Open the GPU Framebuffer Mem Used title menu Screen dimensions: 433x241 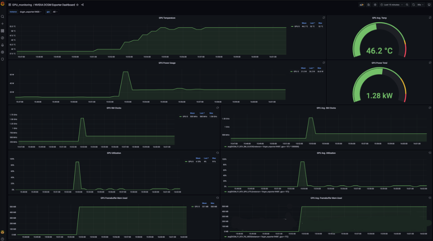pyautogui.click(x=114, y=198)
